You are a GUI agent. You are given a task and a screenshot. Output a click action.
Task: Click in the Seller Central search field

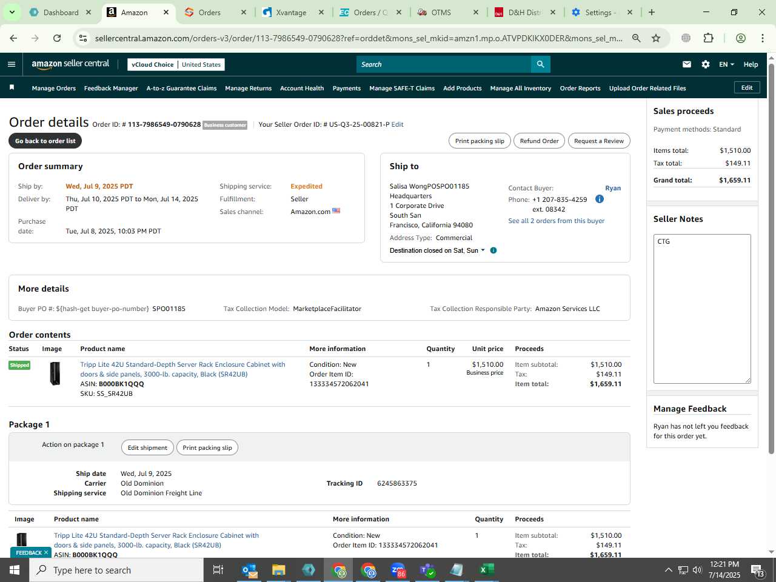click(444, 64)
